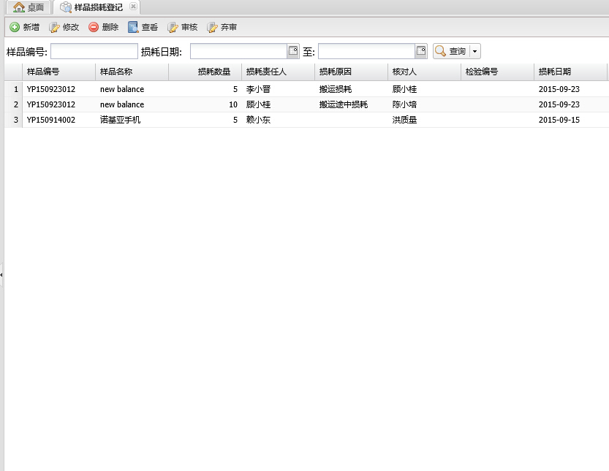Open the end date calendar picker
The width and height of the screenshot is (609, 471).
tap(421, 51)
